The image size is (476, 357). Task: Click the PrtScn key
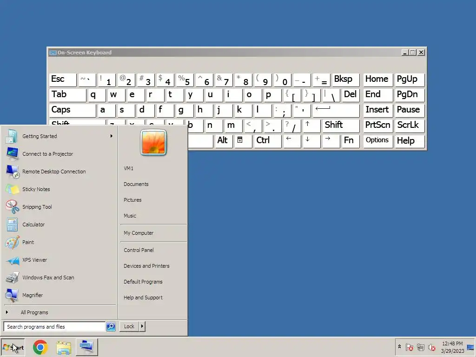click(378, 126)
